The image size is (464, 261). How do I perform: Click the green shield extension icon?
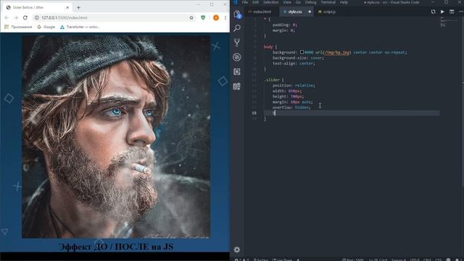[203, 17]
